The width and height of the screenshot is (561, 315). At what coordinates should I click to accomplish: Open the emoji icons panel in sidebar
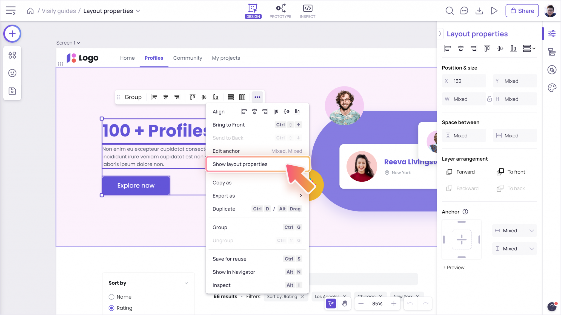pyautogui.click(x=12, y=73)
